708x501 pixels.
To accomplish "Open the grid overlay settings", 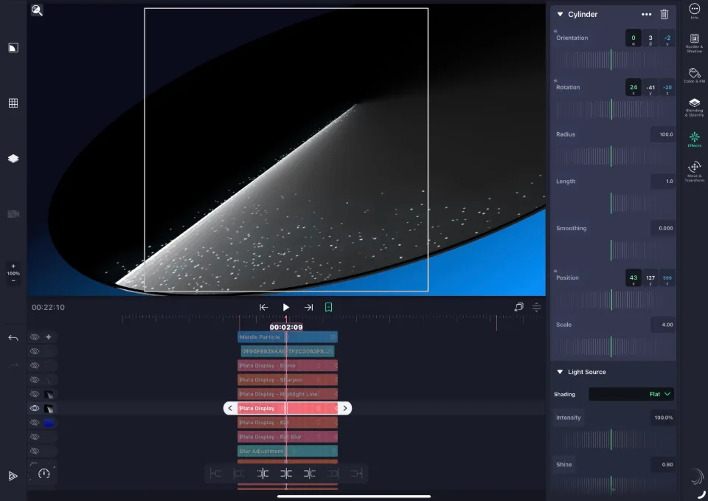I will [x=13, y=103].
